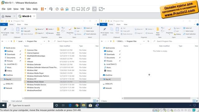Open VMware VM menu

click(22, 9)
